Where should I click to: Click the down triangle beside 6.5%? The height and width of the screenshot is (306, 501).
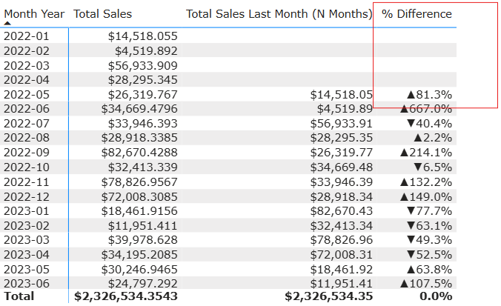click(419, 167)
